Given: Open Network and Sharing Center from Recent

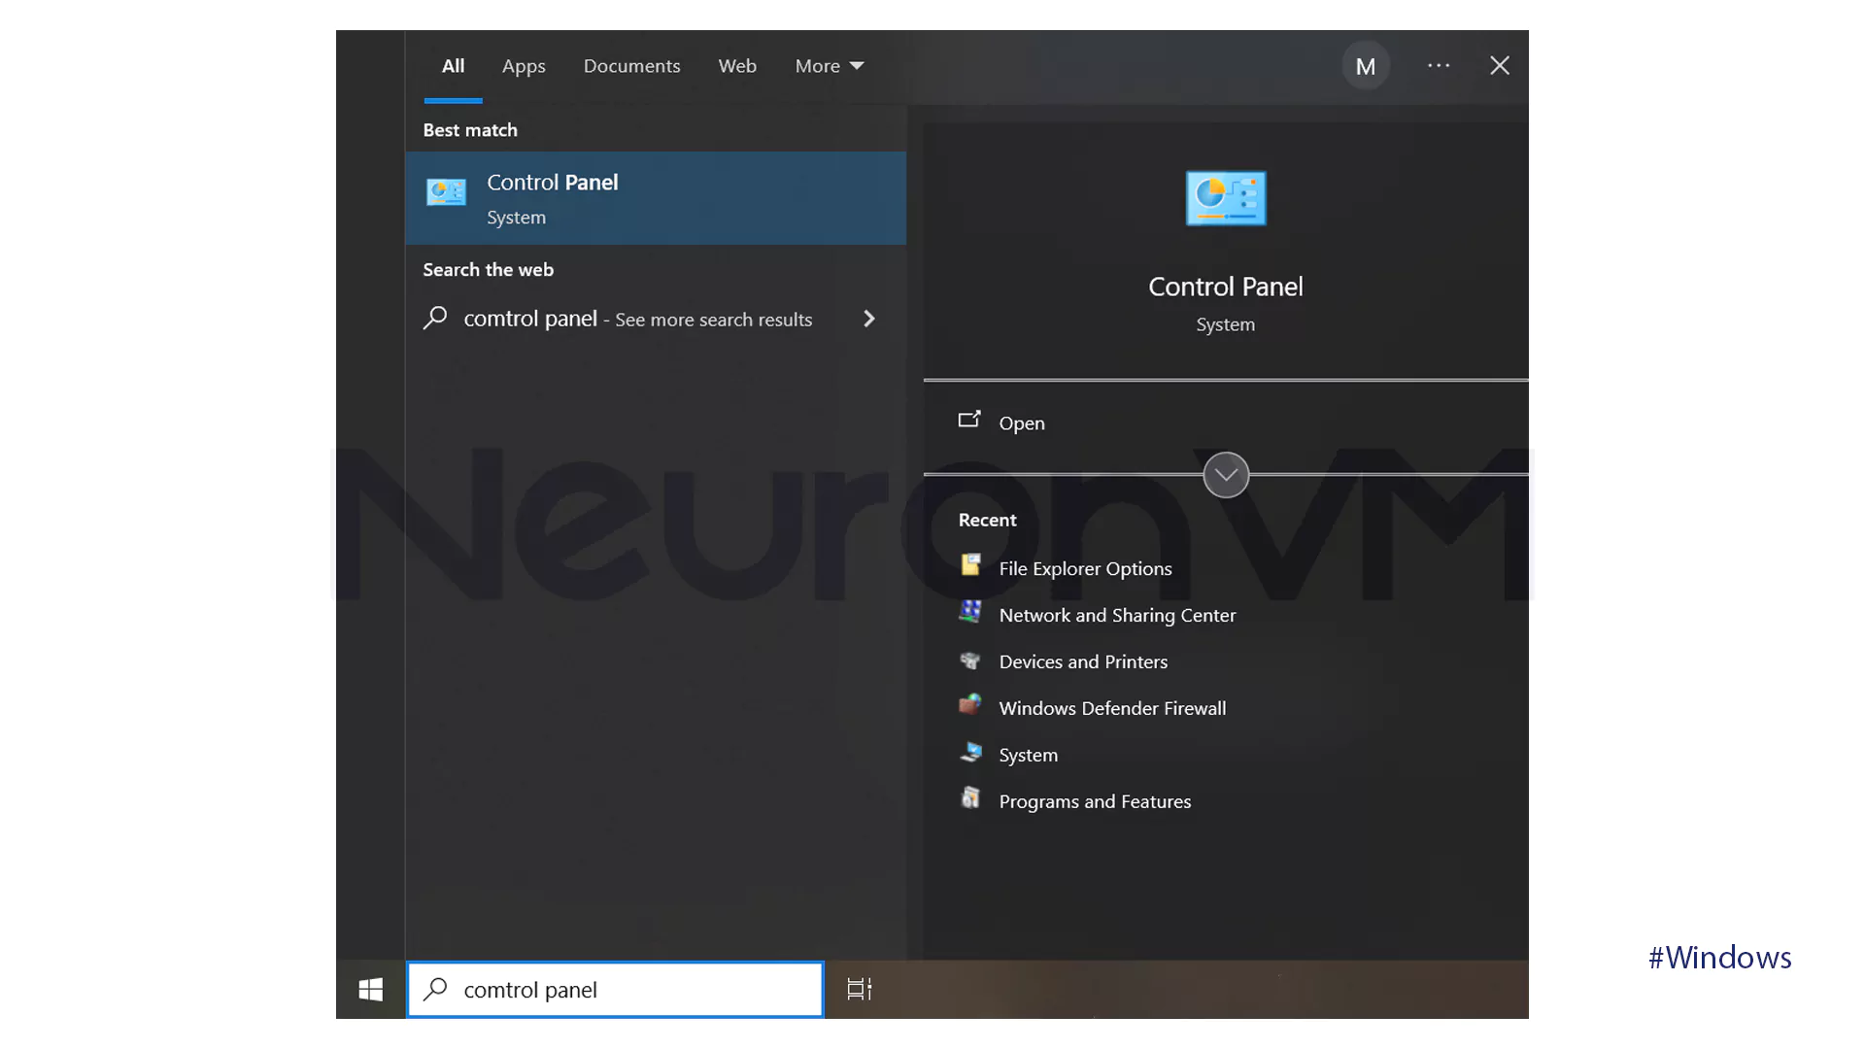Looking at the screenshot, I should [x=1117, y=615].
